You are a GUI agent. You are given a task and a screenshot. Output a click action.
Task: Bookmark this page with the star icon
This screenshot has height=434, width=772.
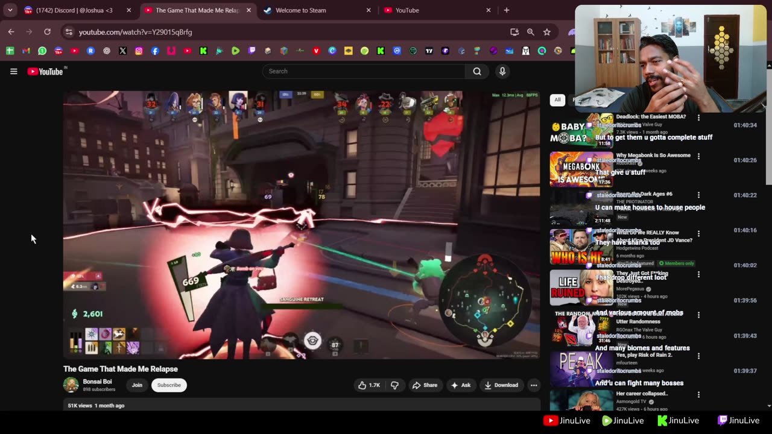547,32
